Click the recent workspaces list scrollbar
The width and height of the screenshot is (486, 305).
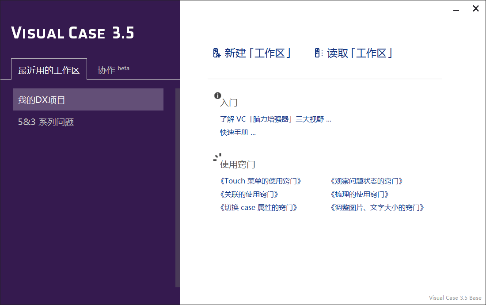tap(178, 188)
